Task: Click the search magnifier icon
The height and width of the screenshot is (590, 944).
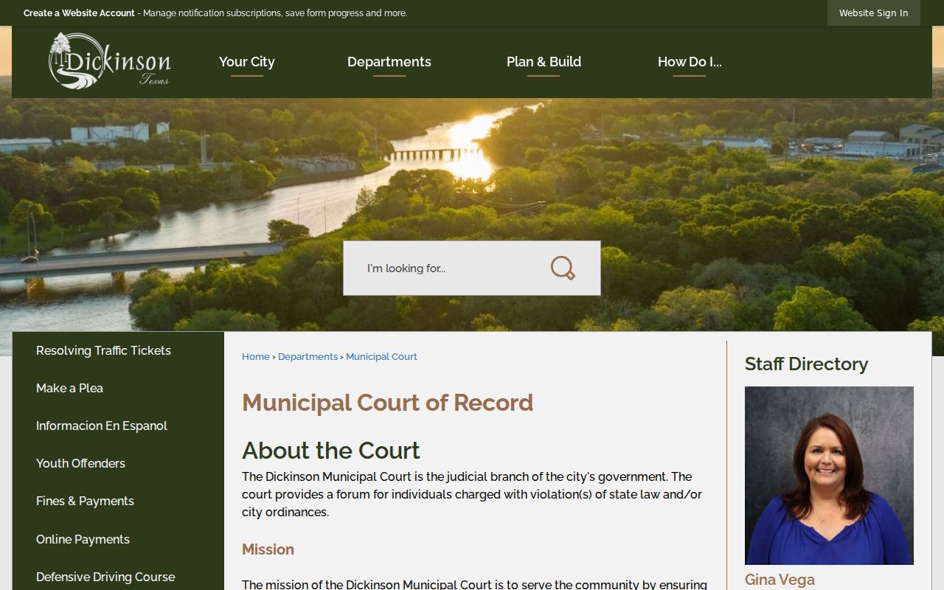Action: point(563,268)
